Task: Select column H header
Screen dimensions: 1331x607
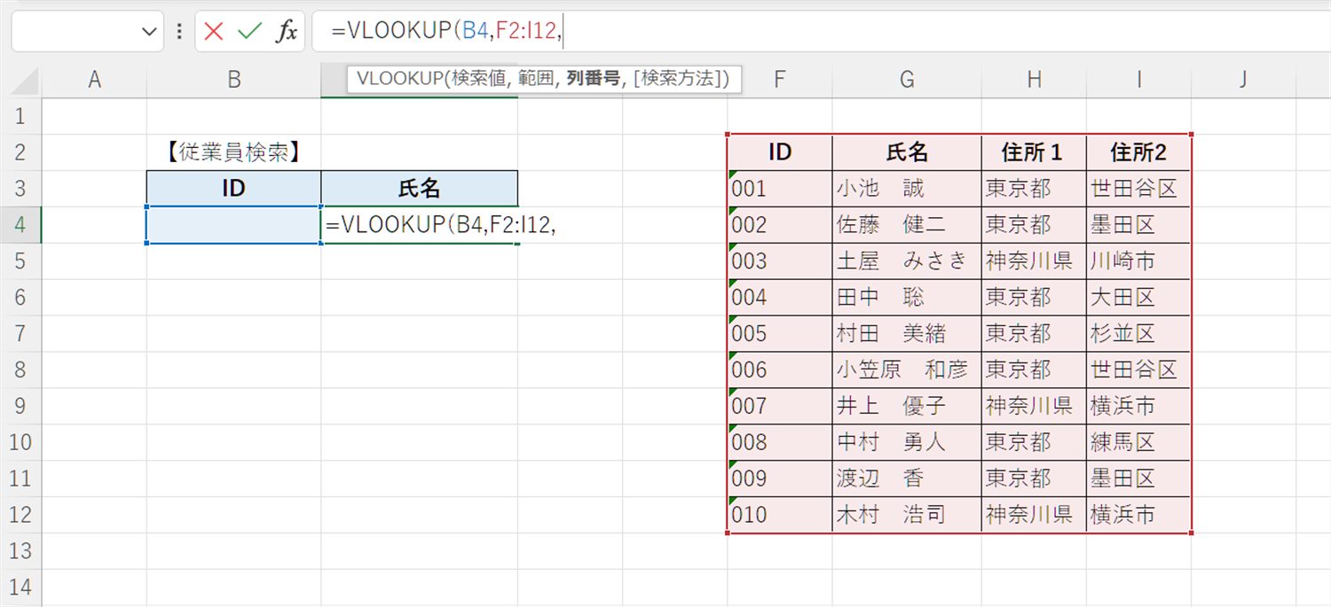Action: coord(1034,80)
